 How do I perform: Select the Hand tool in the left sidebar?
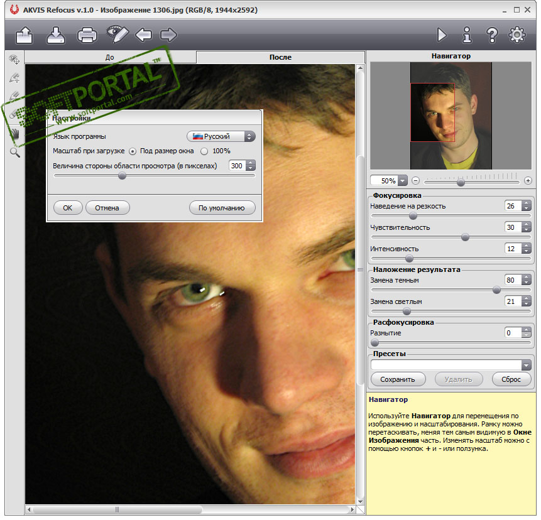(15, 133)
